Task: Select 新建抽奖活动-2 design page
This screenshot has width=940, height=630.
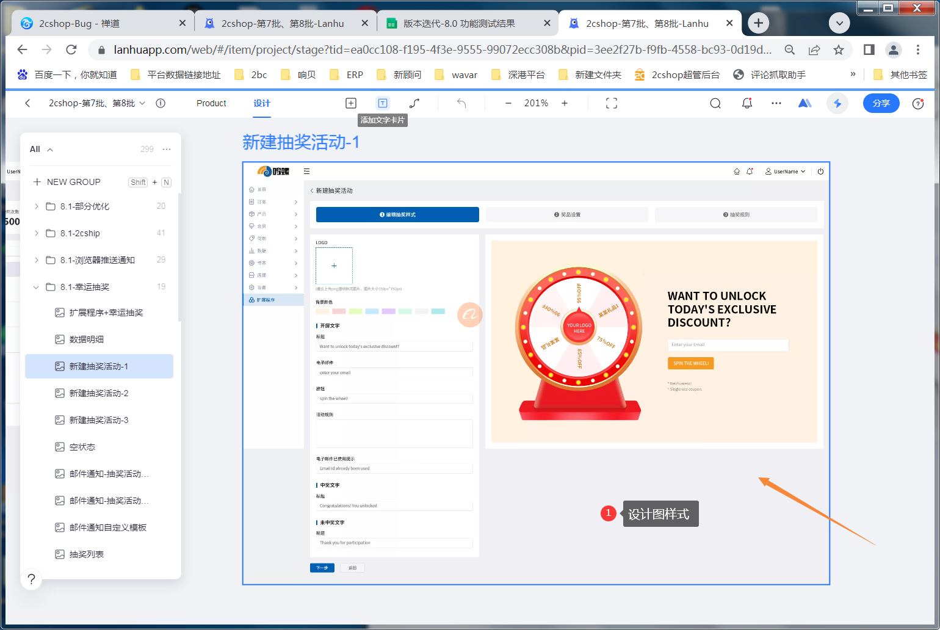Action: [99, 393]
